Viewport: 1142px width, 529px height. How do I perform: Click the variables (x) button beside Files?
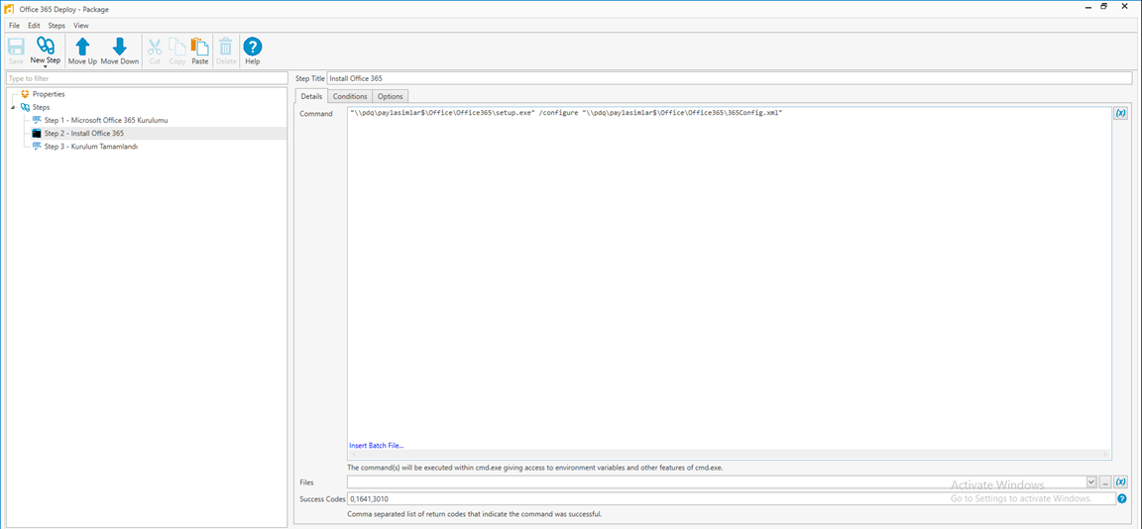pos(1121,481)
